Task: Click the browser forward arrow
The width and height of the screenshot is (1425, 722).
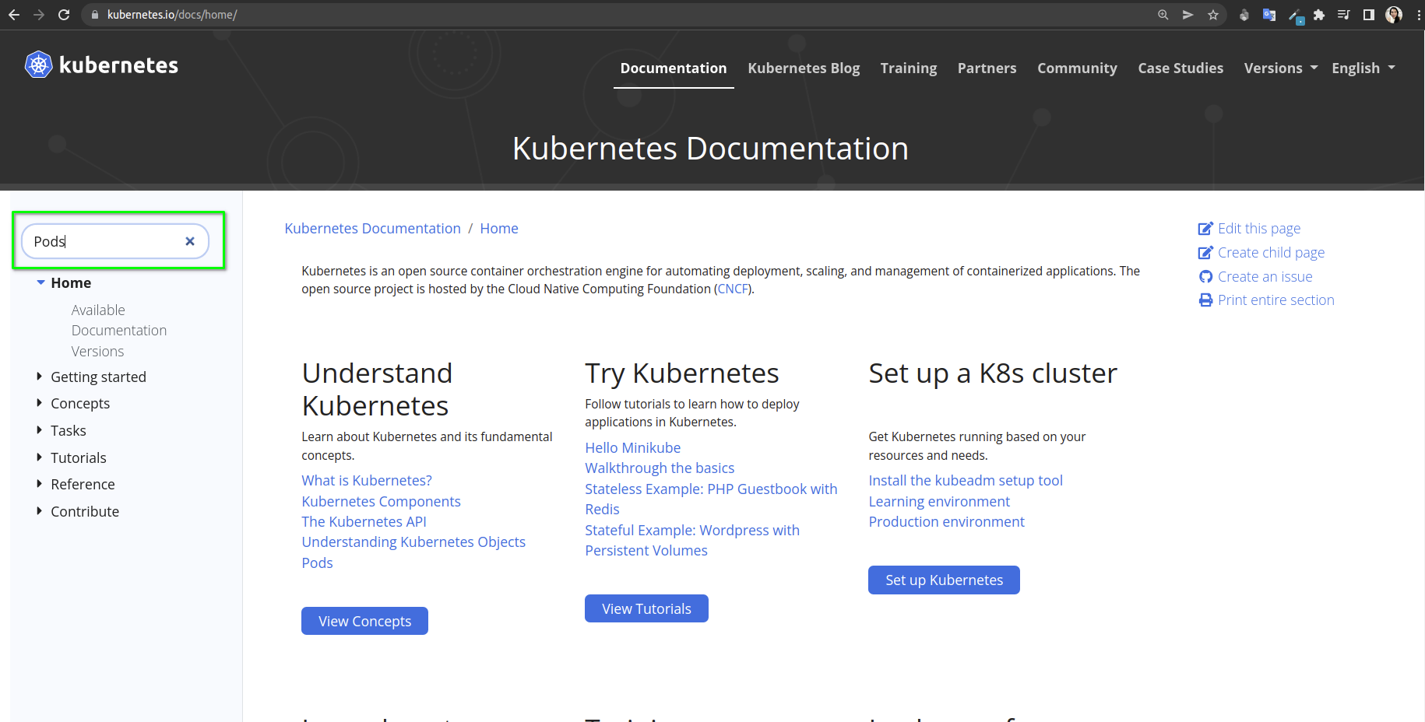Action: pyautogui.click(x=39, y=15)
